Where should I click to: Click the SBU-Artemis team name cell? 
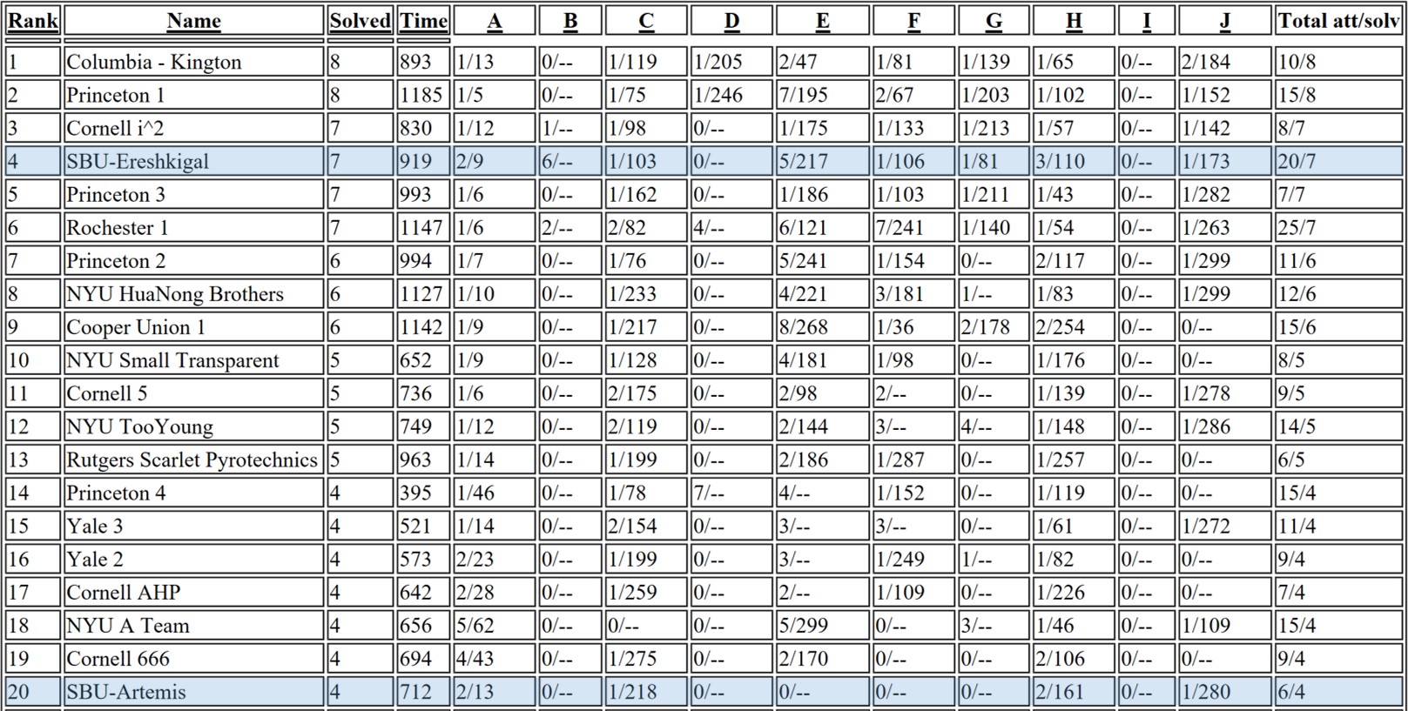click(126, 692)
